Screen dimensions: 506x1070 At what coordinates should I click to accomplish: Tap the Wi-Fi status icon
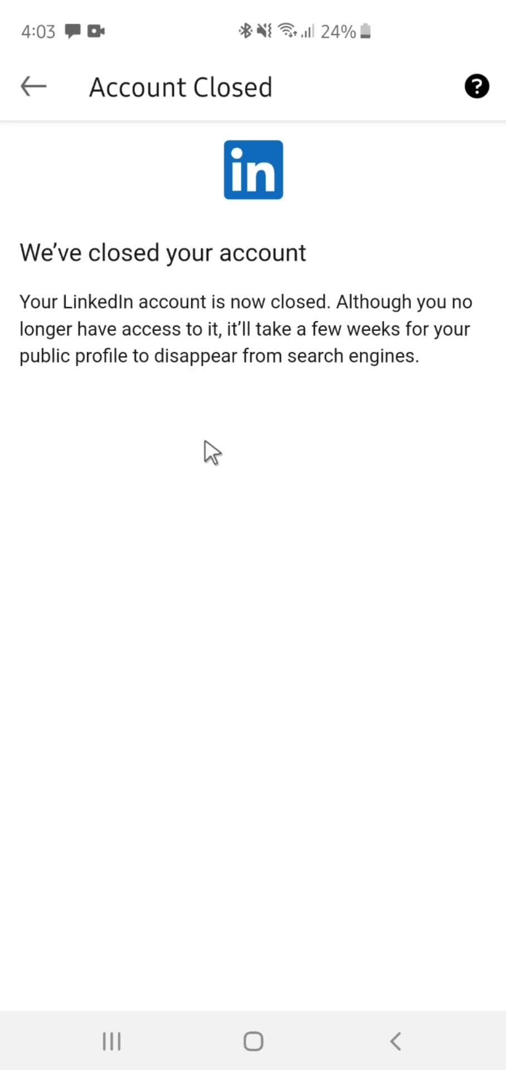(288, 31)
